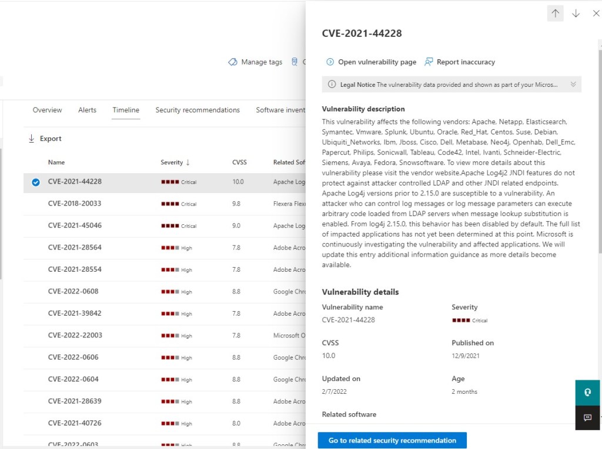This screenshot has width=602, height=449.
Task: Click the flyout panel vertical scrollbar
Action: point(598,147)
